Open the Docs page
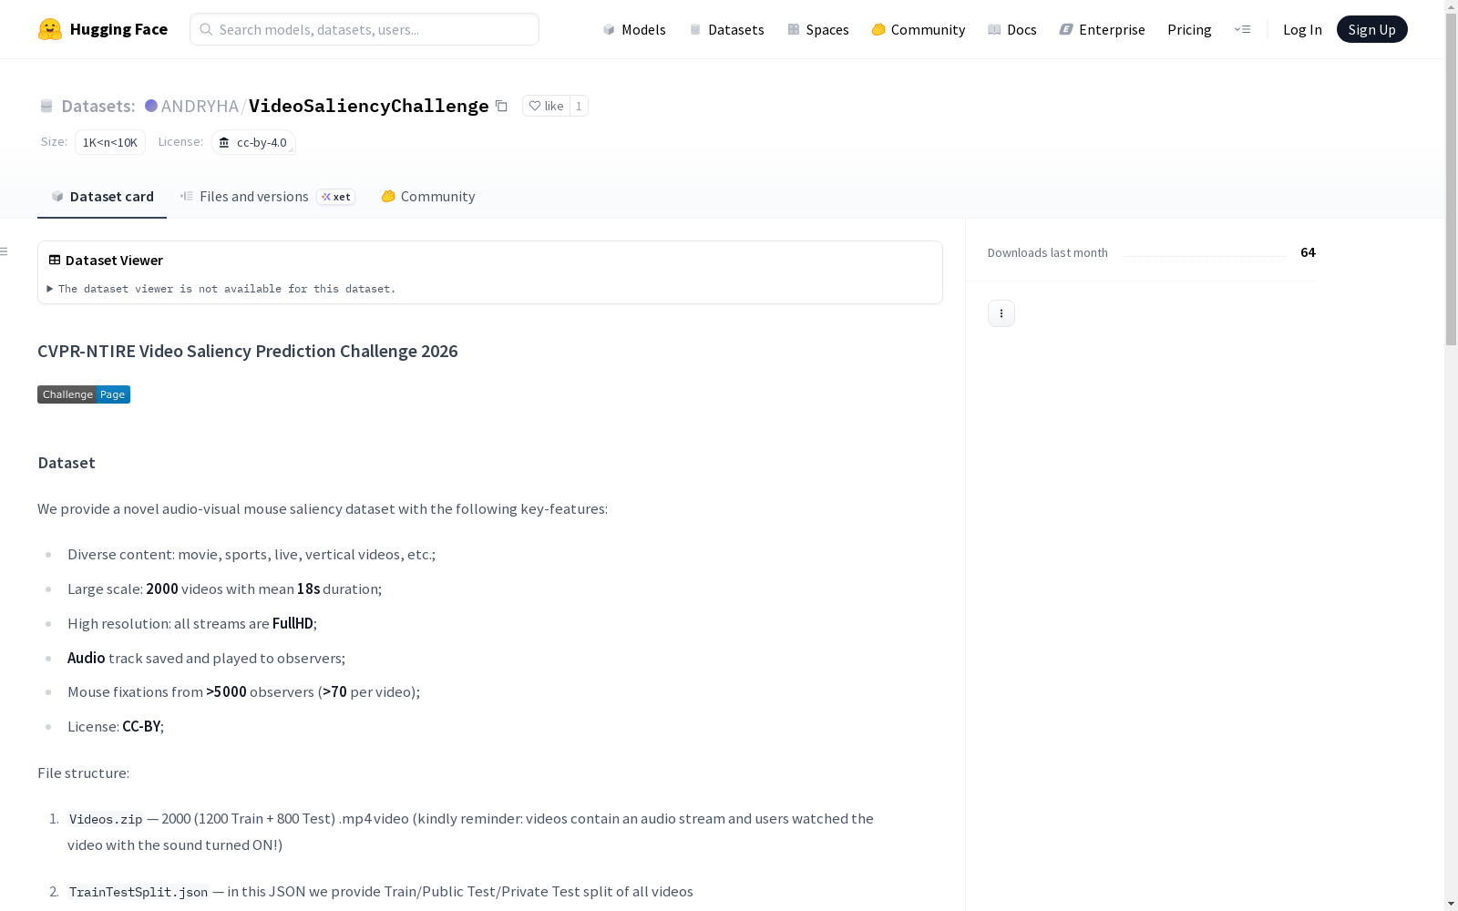 click(x=1012, y=29)
